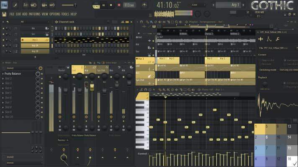Select the Master mixer track

[62, 70]
